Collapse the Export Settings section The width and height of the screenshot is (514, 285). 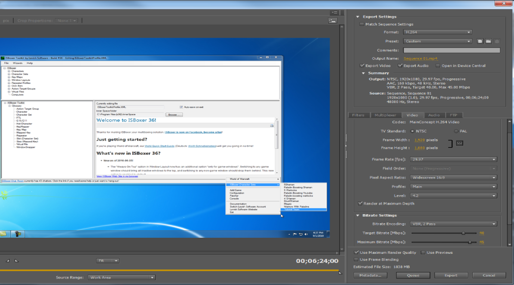click(358, 17)
